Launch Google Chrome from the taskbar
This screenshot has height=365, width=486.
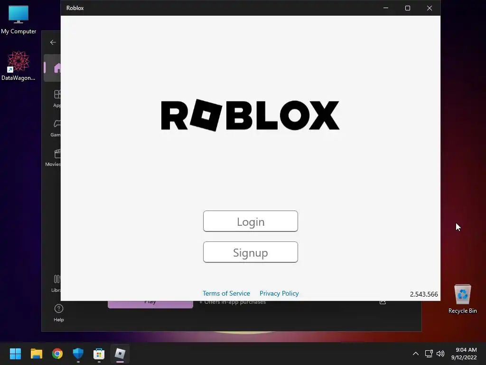(x=57, y=354)
